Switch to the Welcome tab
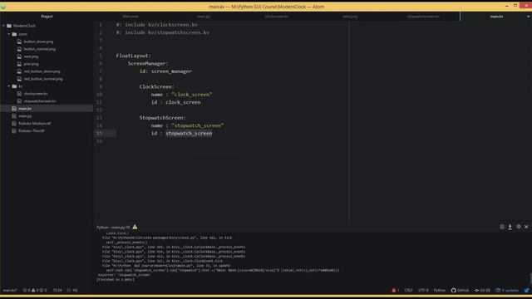The height and width of the screenshot is (299, 532). point(131,17)
